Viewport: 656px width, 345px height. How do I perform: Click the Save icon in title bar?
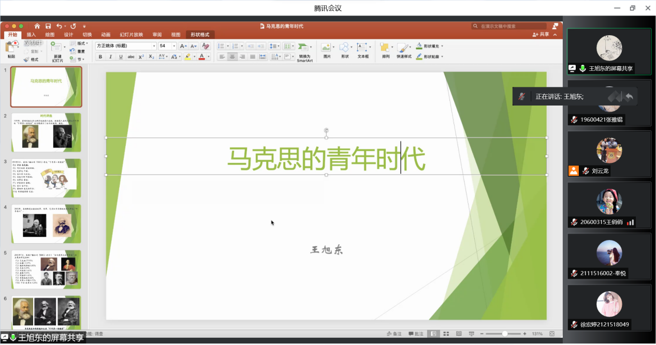click(48, 26)
